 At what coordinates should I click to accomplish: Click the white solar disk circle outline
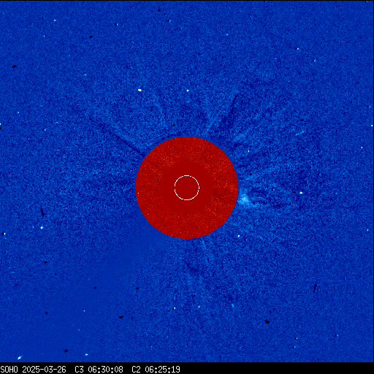[x=187, y=188]
